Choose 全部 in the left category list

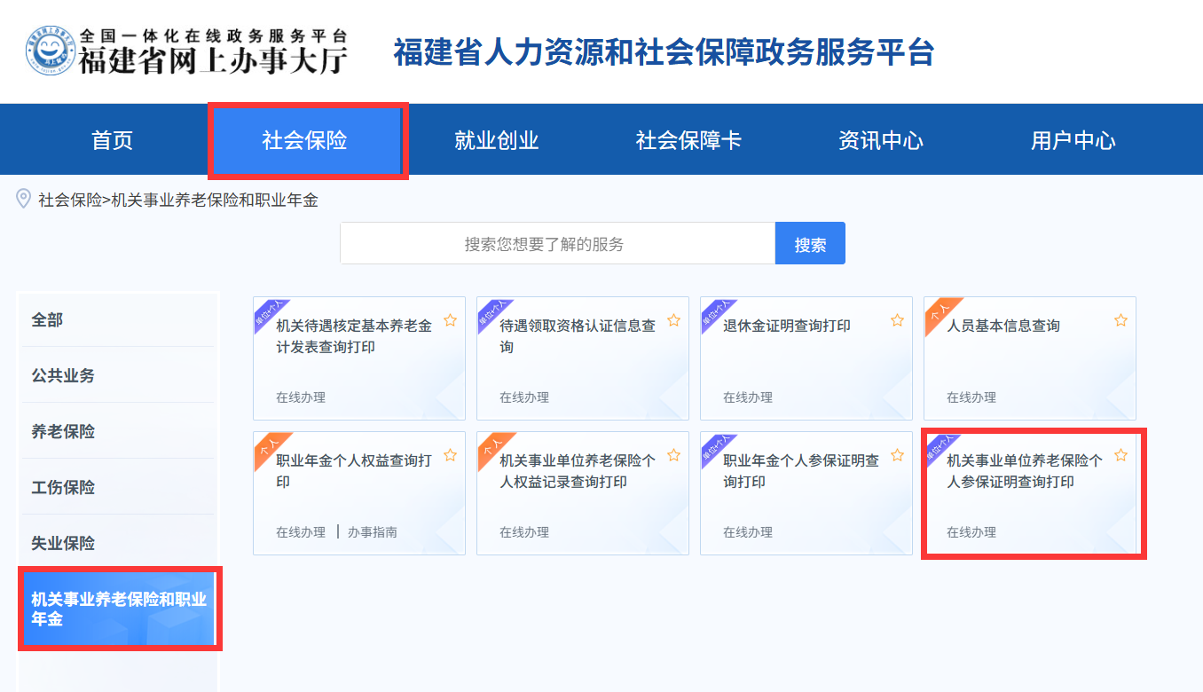[x=48, y=320]
